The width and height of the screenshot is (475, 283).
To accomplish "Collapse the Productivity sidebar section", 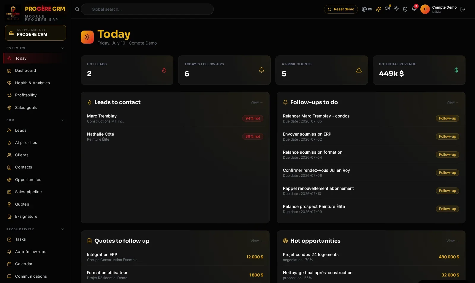I will pos(62,229).
